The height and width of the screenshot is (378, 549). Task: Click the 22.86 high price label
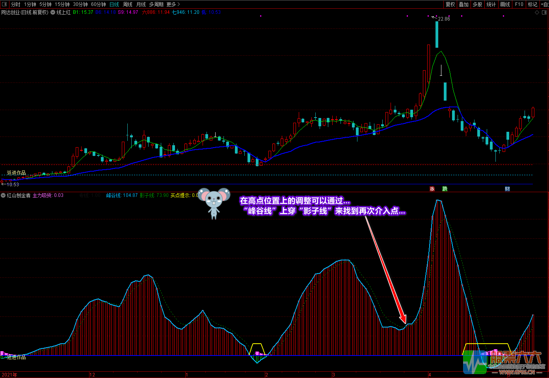(x=444, y=19)
